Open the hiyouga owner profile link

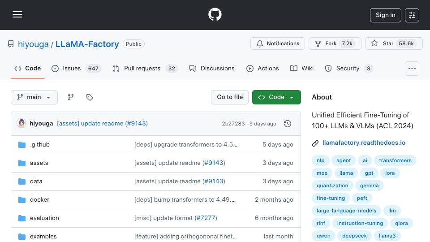[x=33, y=44]
